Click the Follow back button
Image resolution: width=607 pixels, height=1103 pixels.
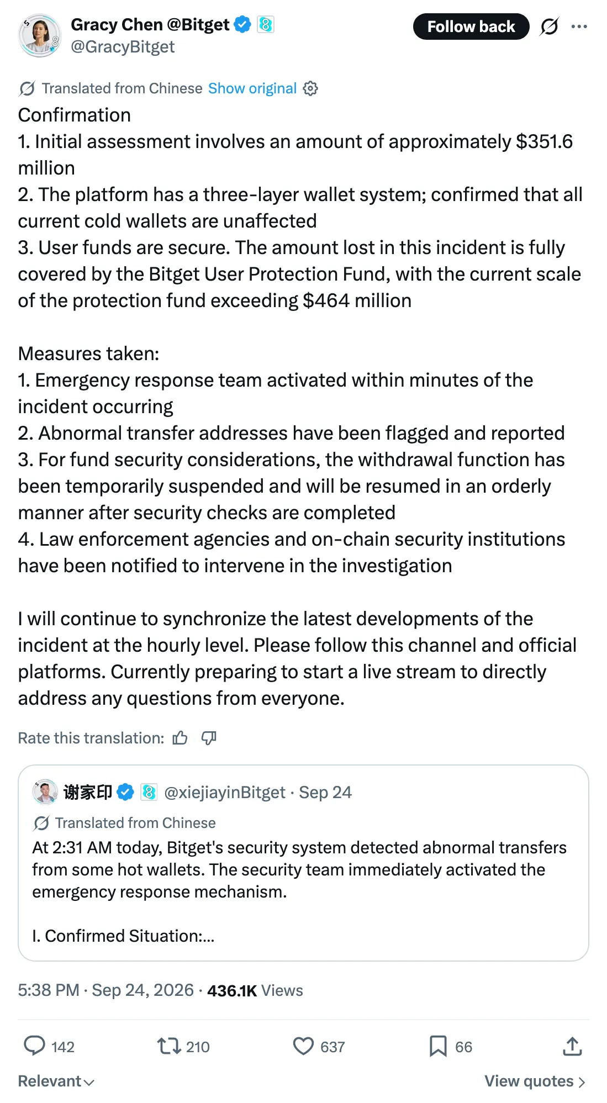[x=471, y=27]
